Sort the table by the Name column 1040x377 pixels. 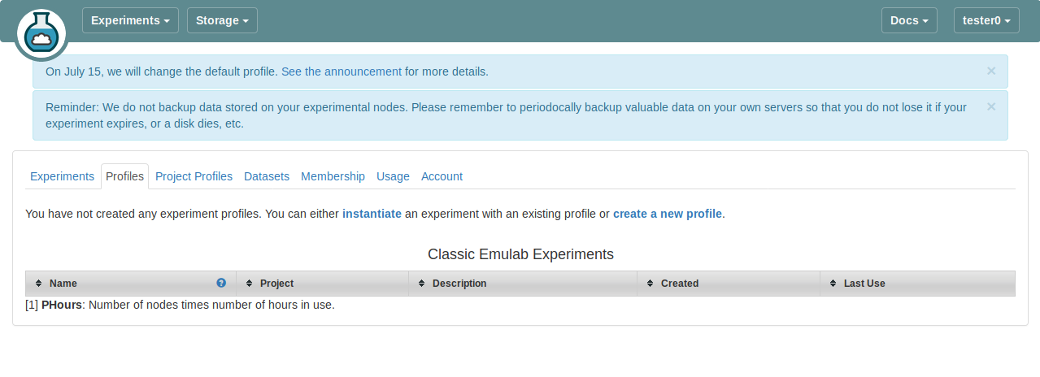pos(63,284)
